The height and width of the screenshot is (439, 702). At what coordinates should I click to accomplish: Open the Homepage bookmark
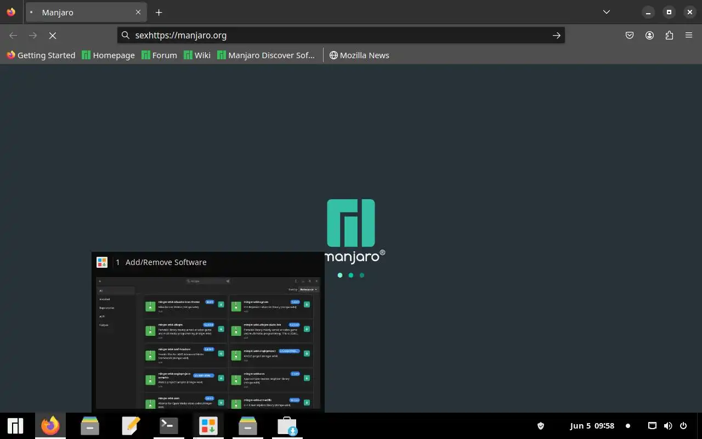pyautogui.click(x=108, y=55)
